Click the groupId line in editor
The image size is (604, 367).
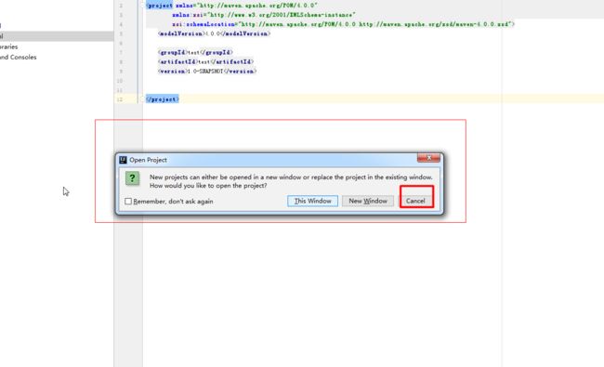195,52
